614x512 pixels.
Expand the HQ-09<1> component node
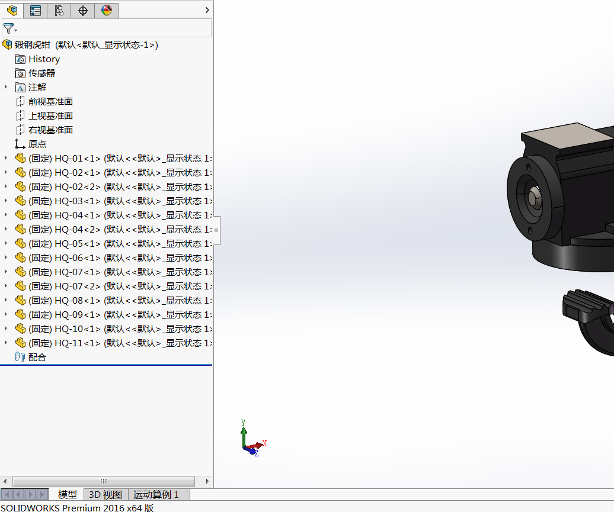coord(5,314)
